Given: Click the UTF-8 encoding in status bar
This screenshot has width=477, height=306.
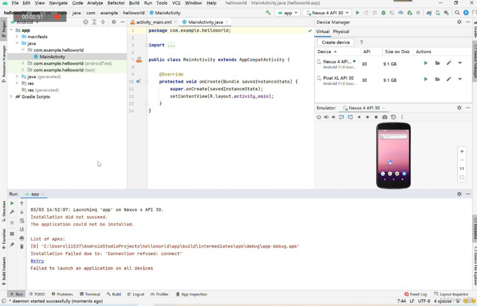Looking at the screenshot, I should coord(424,301).
